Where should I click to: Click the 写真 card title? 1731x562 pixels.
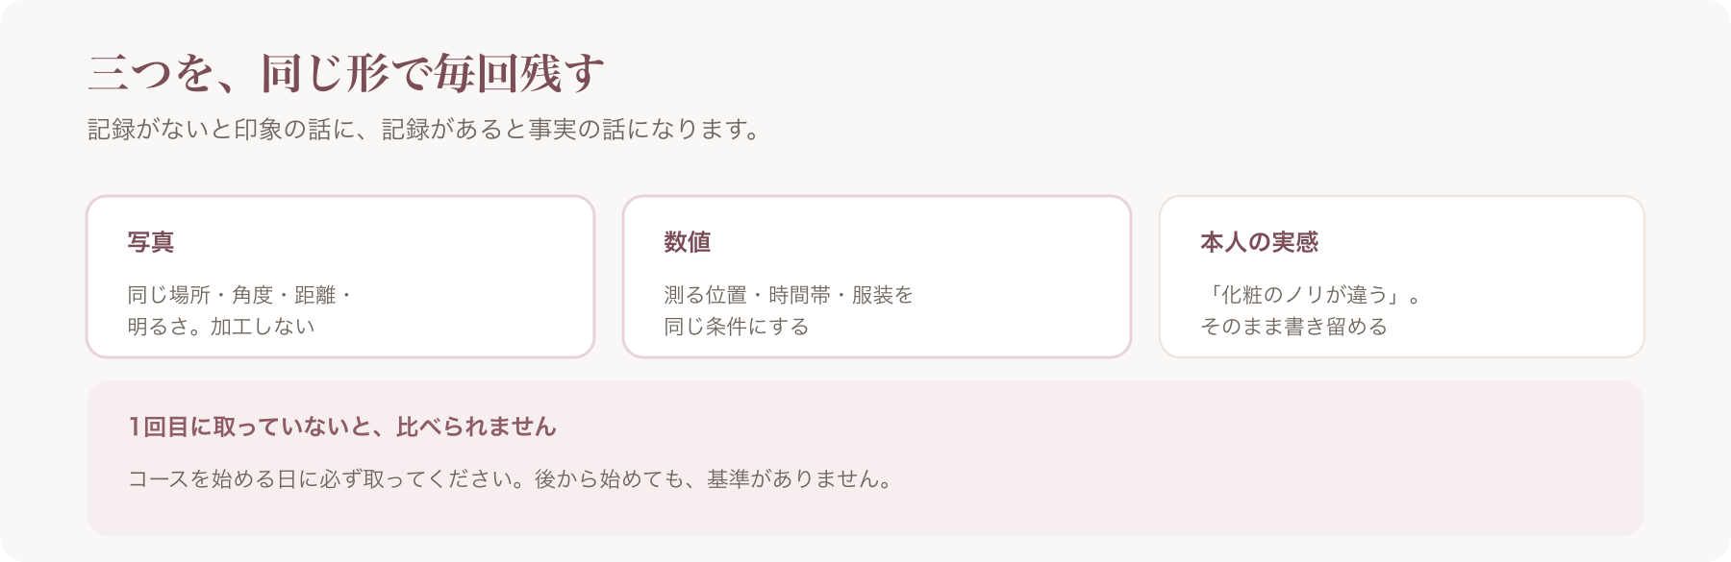point(151,242)
